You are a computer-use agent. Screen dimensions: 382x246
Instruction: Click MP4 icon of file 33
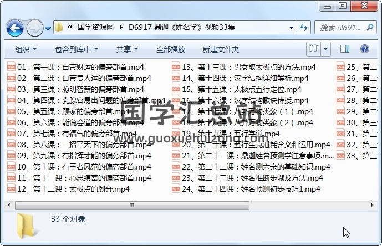pyautogui.click(x=340, y=155)
